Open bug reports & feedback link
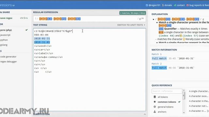The image size is (209, 117). point(199,5)
